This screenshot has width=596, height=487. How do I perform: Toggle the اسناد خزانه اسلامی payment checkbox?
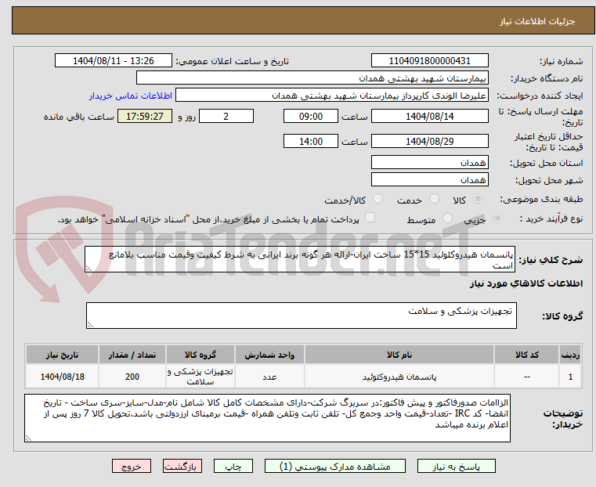point(370,218)
